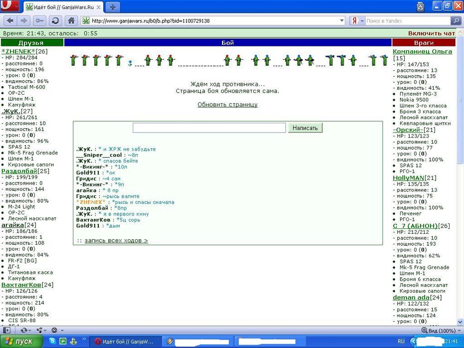Viewport: 464px width, 348px height.
Task: Click the RU language indicator in taskbar
Action: [x=401, y=341]
